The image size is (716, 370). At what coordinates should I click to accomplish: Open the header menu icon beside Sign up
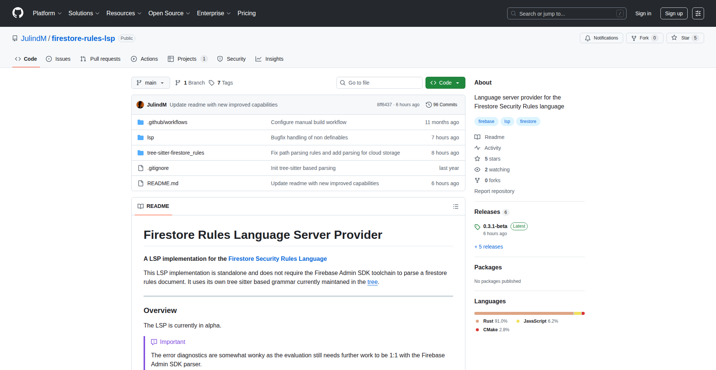point(698,13)
